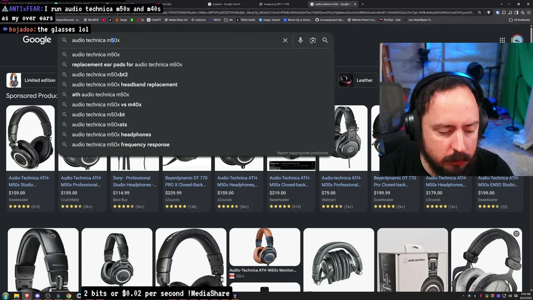Image resolution: width=533 pixels, height=300 pixels.
Task: Open a new browser tab
Action: [362, 4]
